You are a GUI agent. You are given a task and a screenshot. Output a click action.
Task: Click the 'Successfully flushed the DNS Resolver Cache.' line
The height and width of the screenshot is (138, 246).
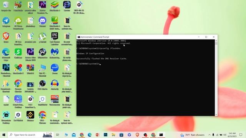coord(102,59)
